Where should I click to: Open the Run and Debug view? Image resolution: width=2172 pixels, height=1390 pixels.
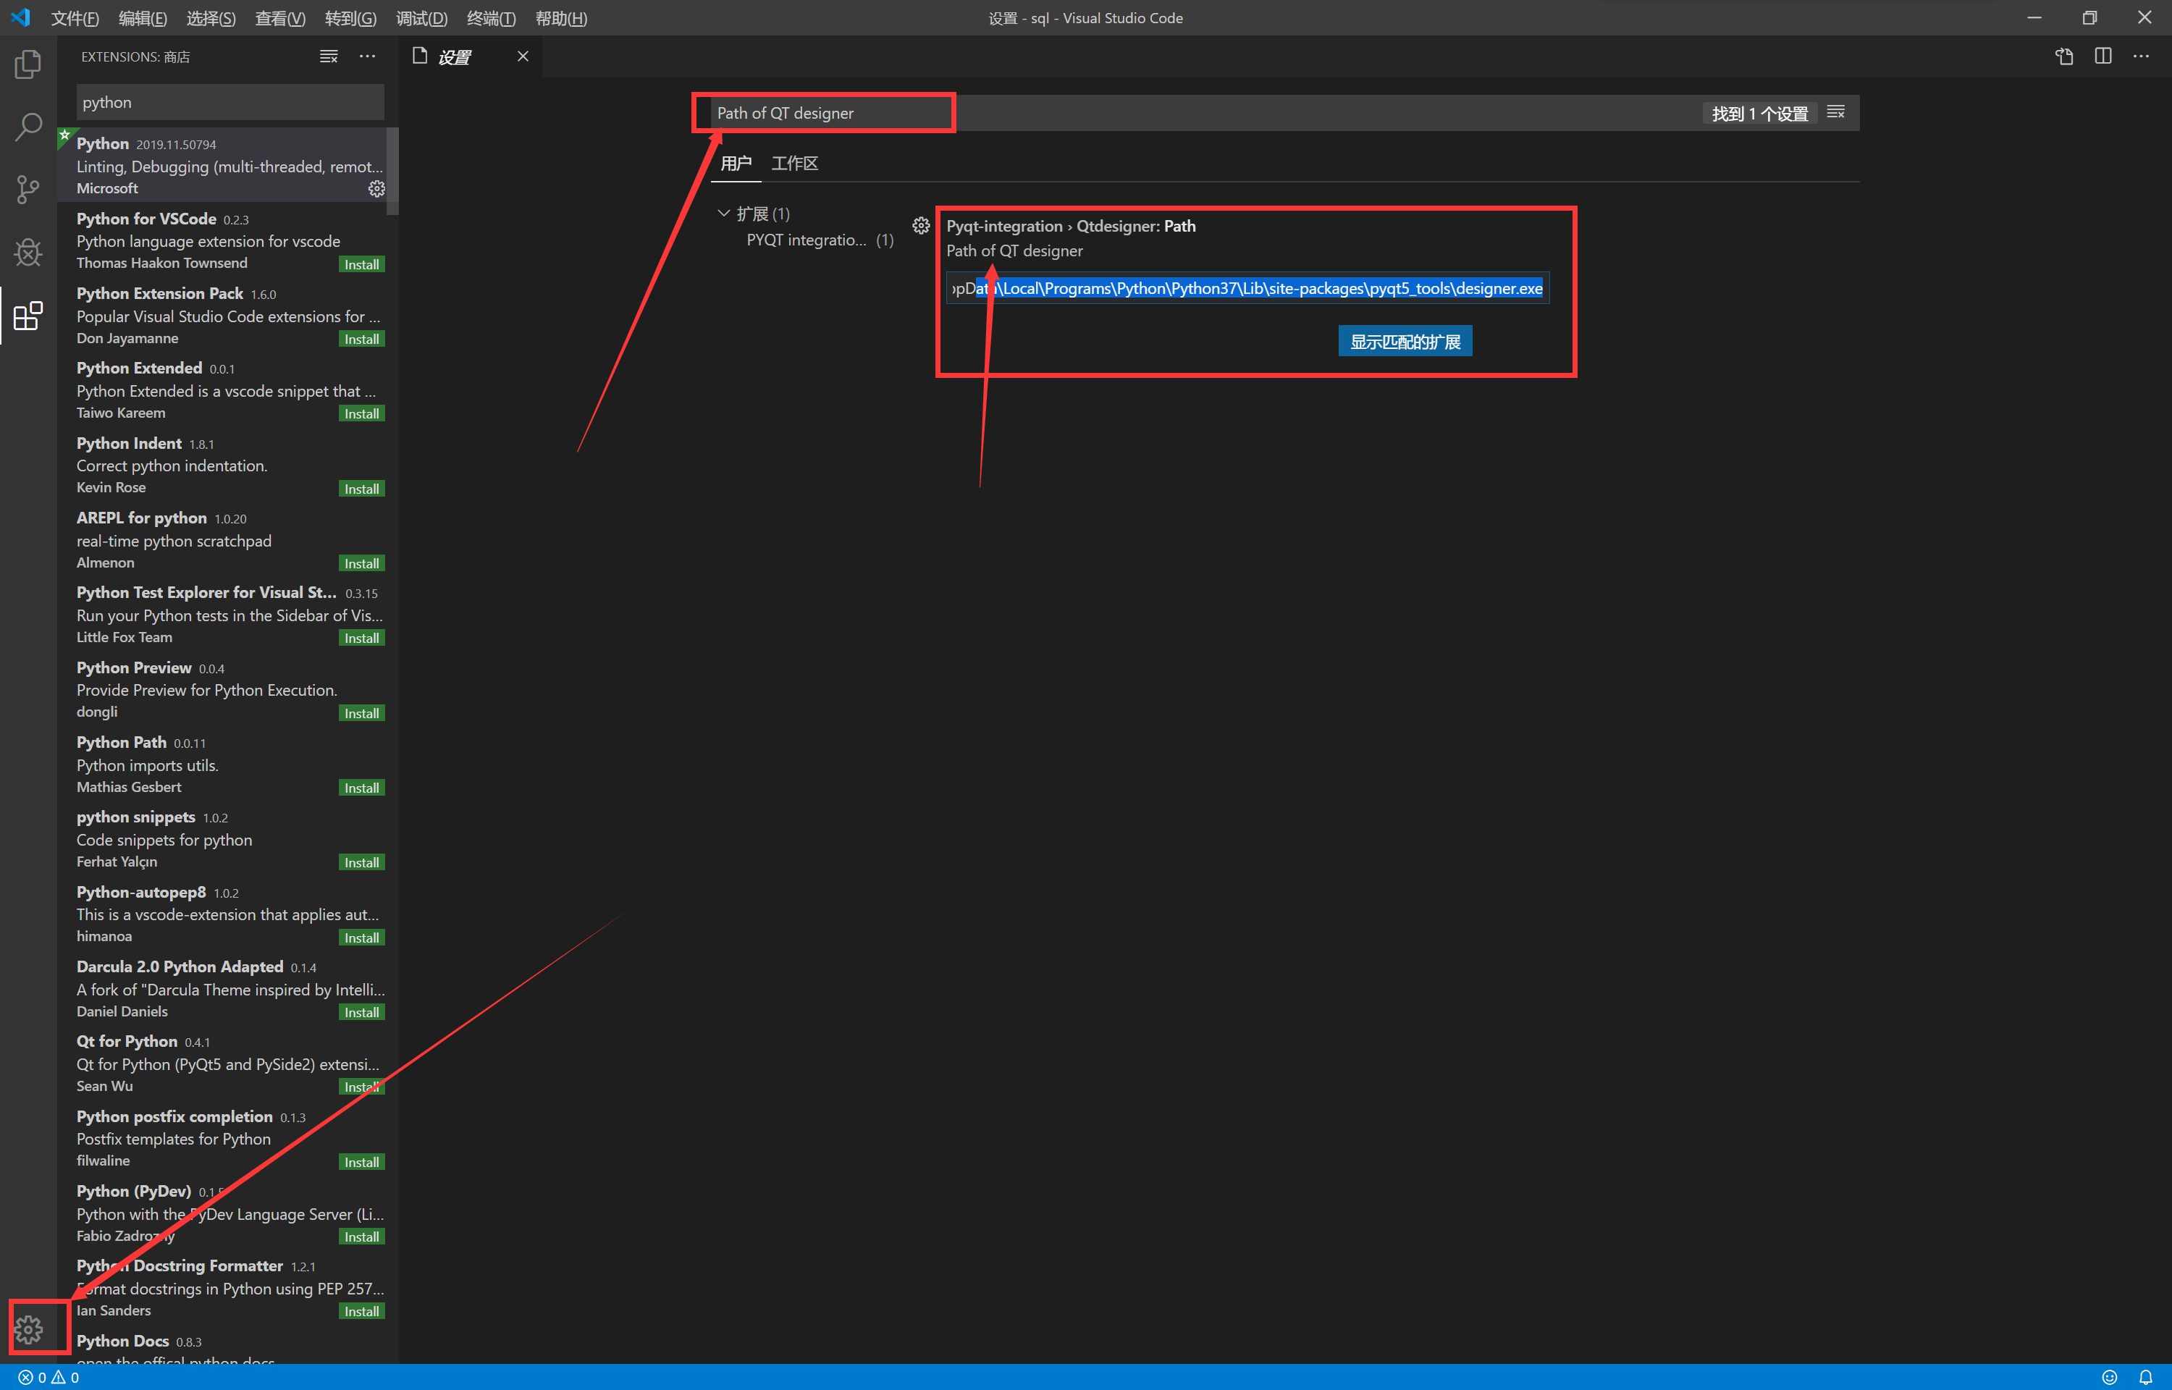click(x=27, y=253)
